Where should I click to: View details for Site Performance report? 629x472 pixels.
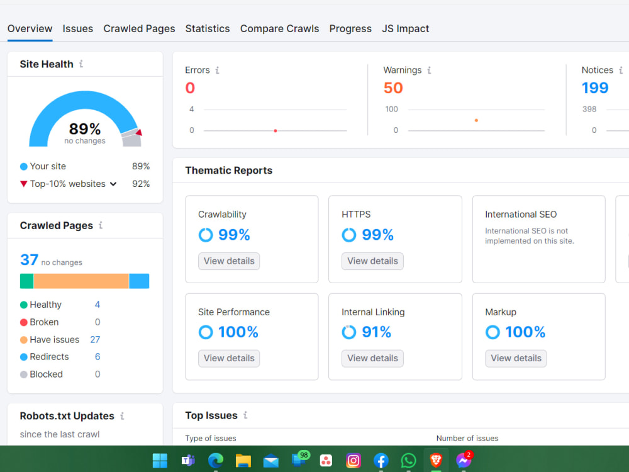229,359
